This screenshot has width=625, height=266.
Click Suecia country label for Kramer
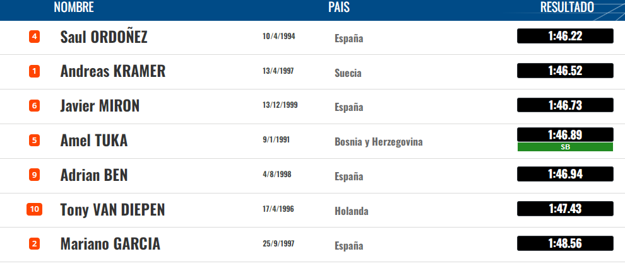tap(348, 73)
